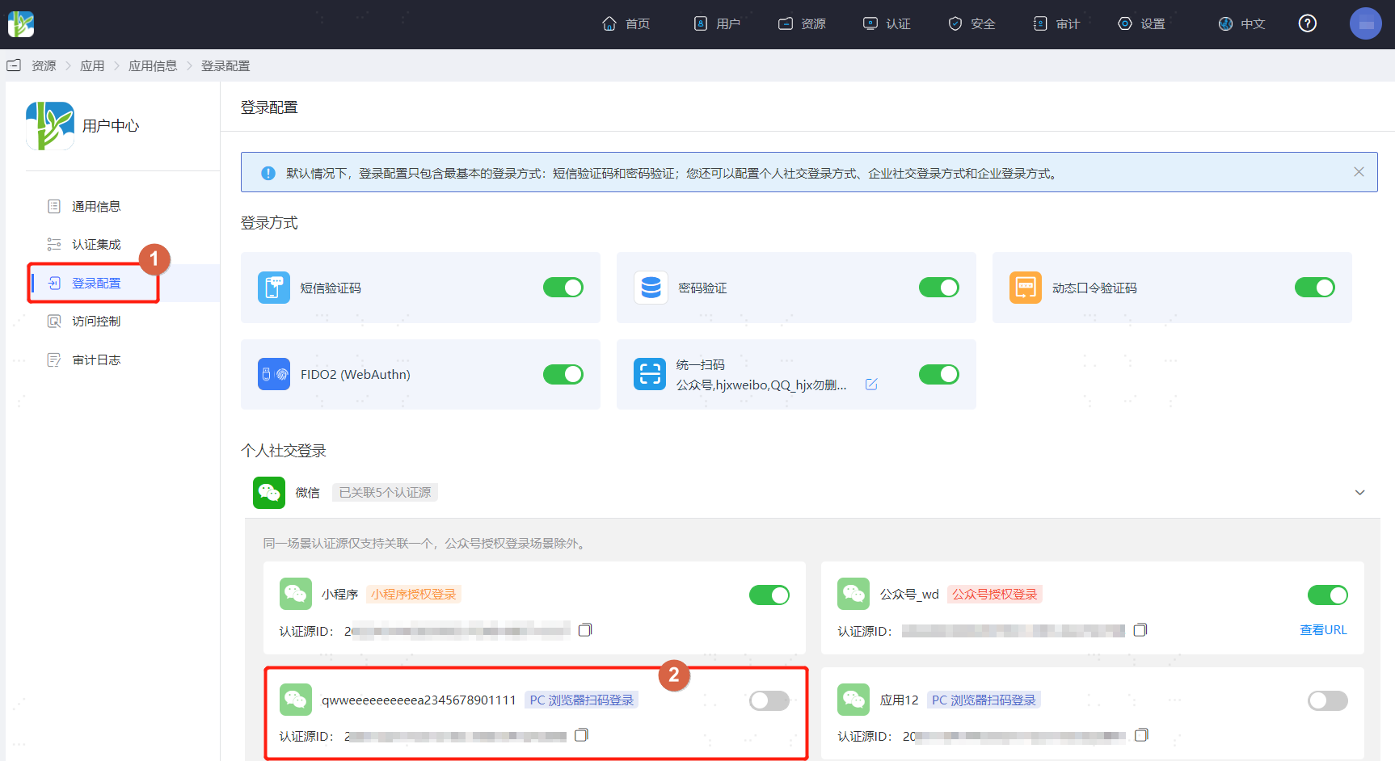Click the edit icon for 统一扫码
The width and height of the screenshot is (1395, 761).
click(871, 385)
